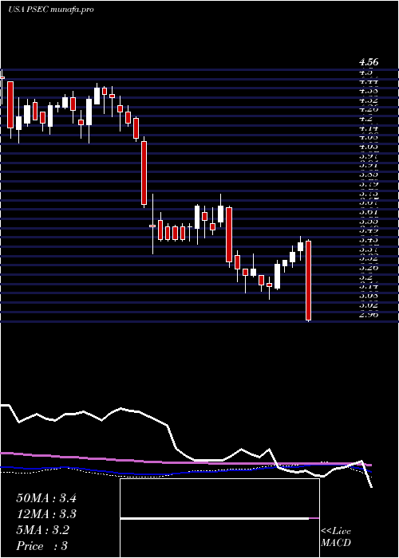
Task: Click the 12MA : 3.3 readout
Action: [46, 514]
